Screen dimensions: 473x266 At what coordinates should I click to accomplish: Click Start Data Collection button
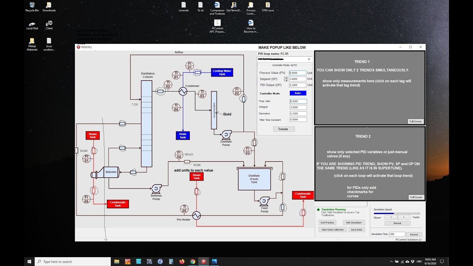pos(333,229)
